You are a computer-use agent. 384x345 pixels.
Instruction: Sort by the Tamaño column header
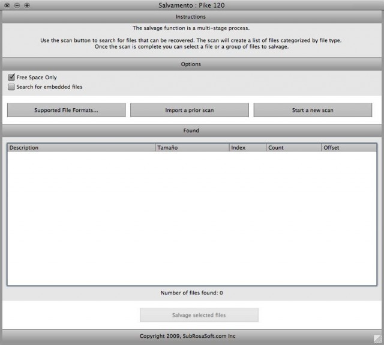tap(192, 147)
